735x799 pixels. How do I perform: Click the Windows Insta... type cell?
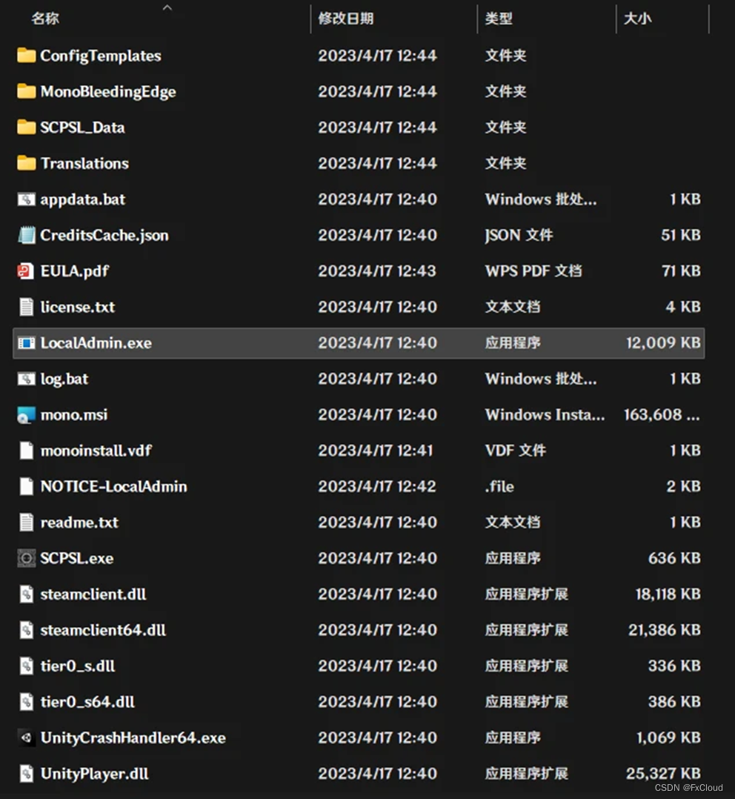coord(545,415)
